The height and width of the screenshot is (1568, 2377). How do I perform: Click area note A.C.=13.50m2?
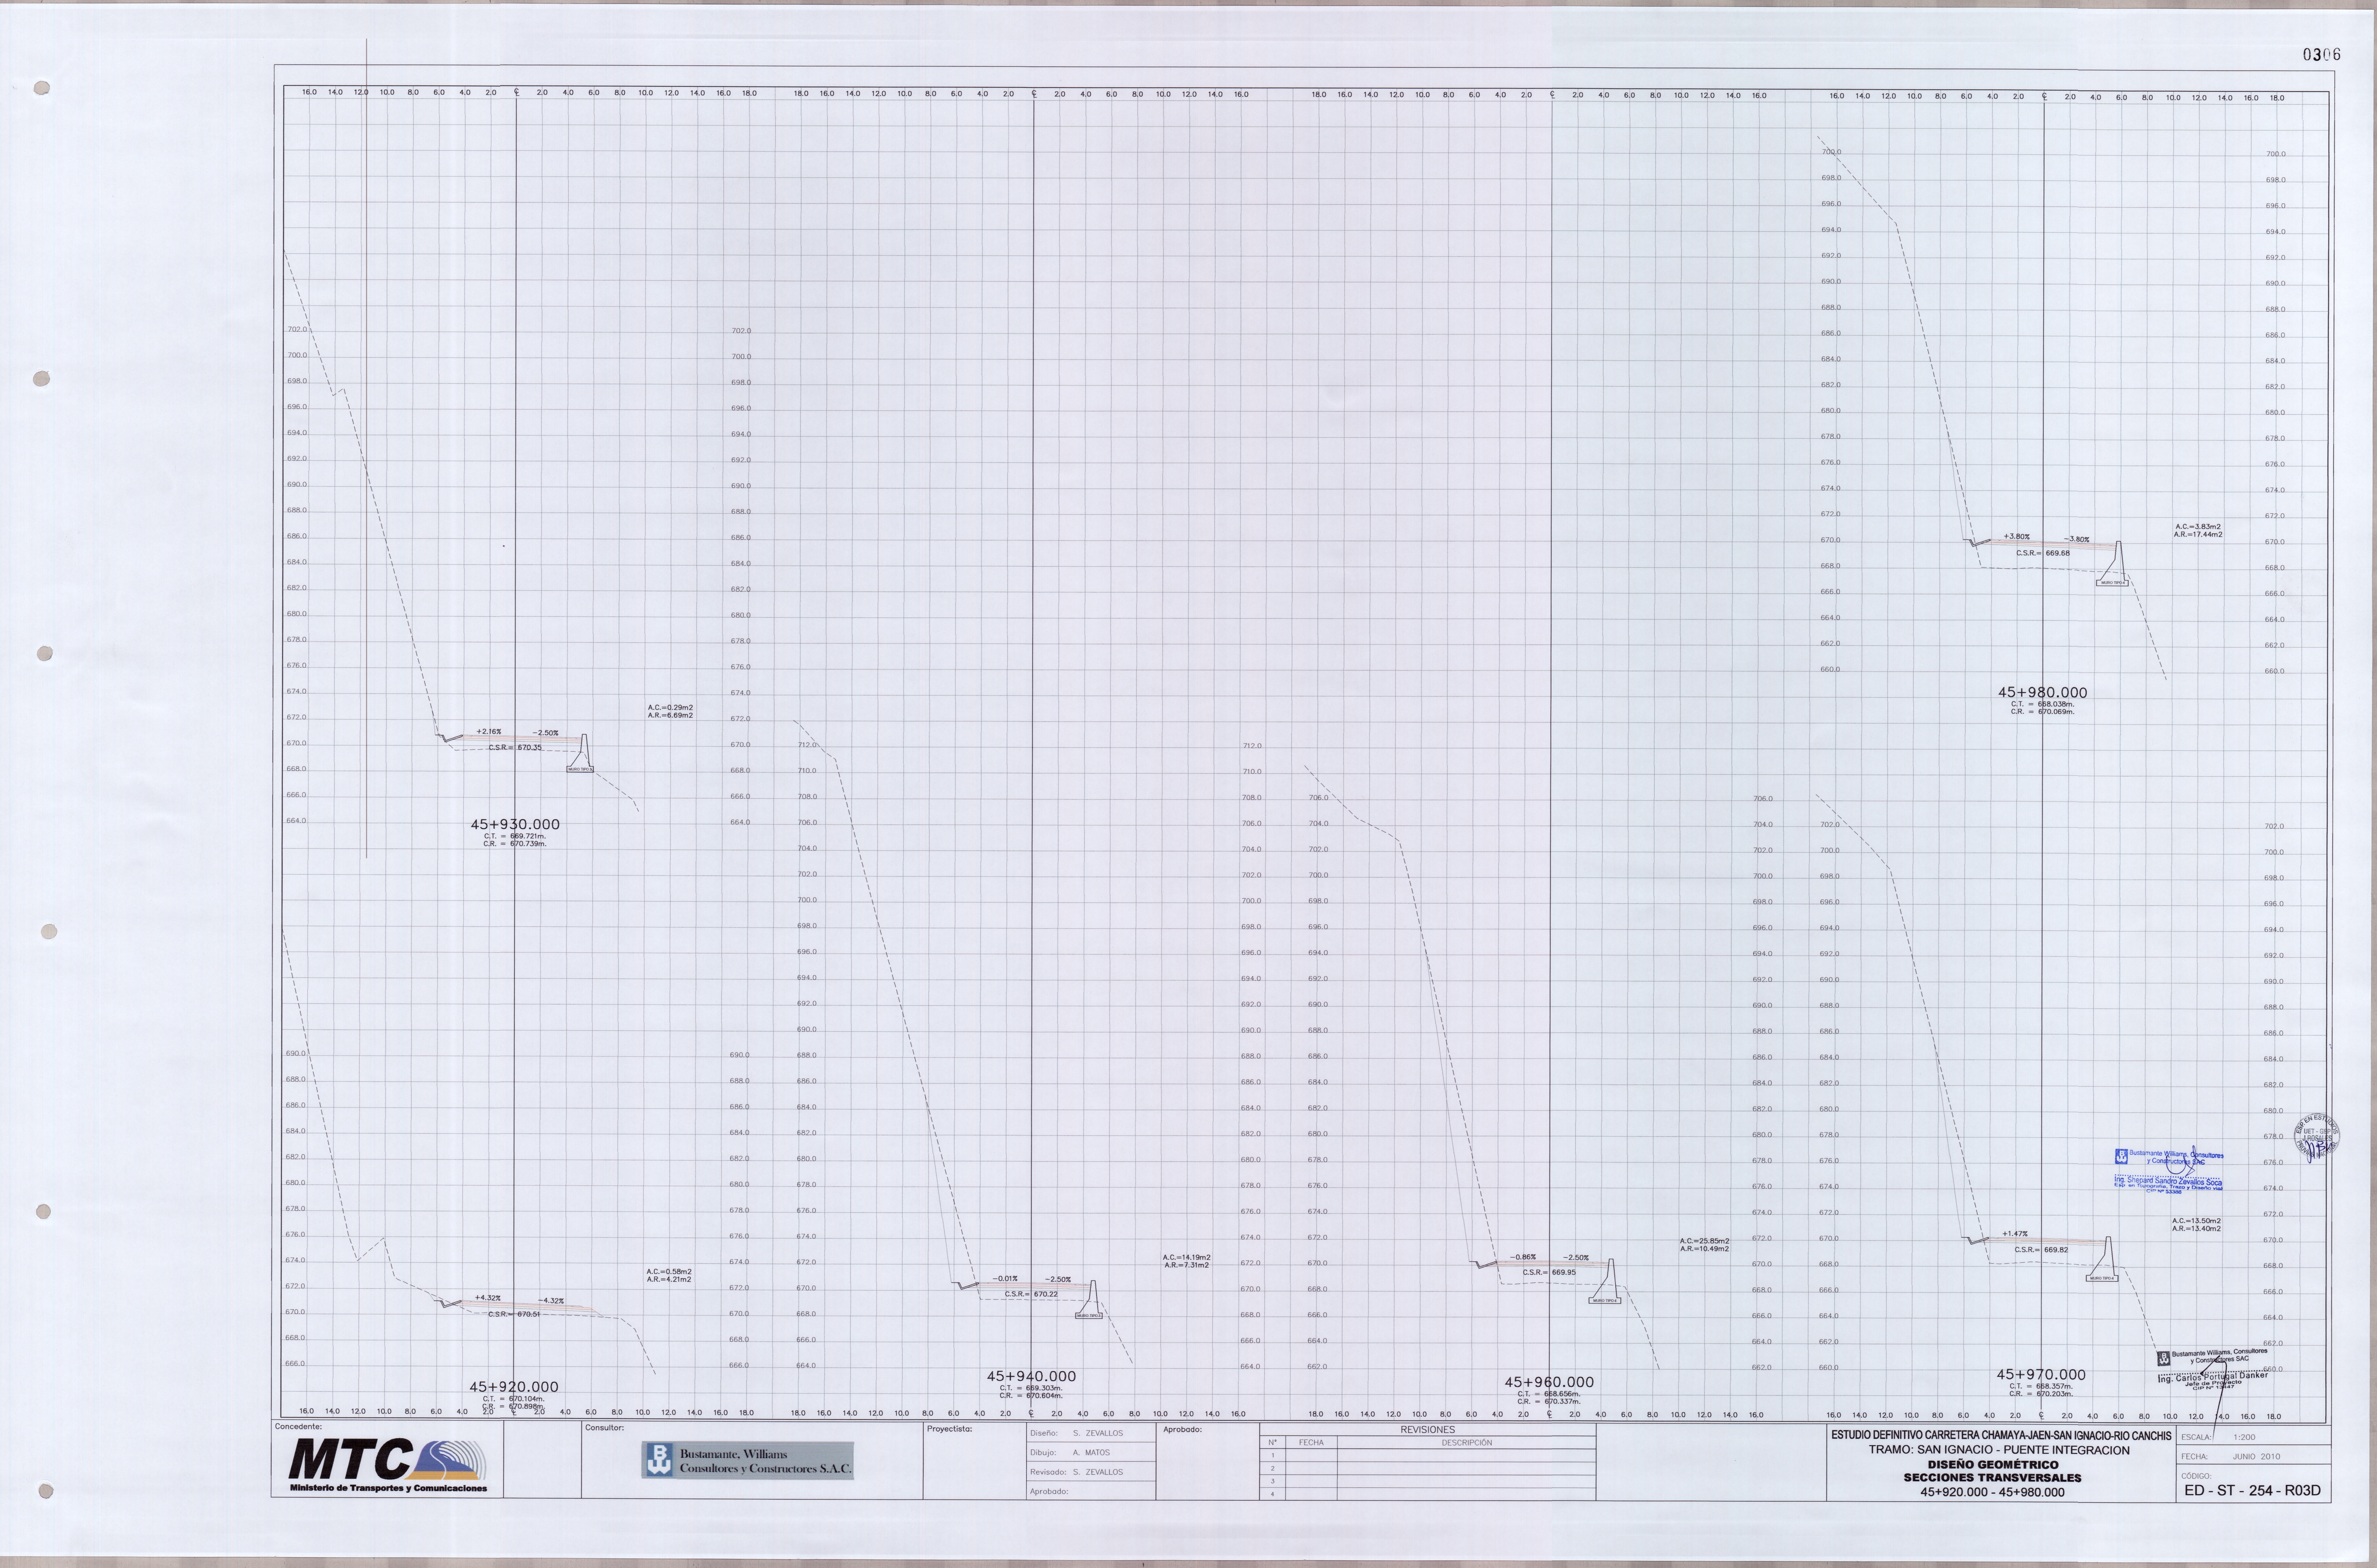[x=2197, y=1221]
